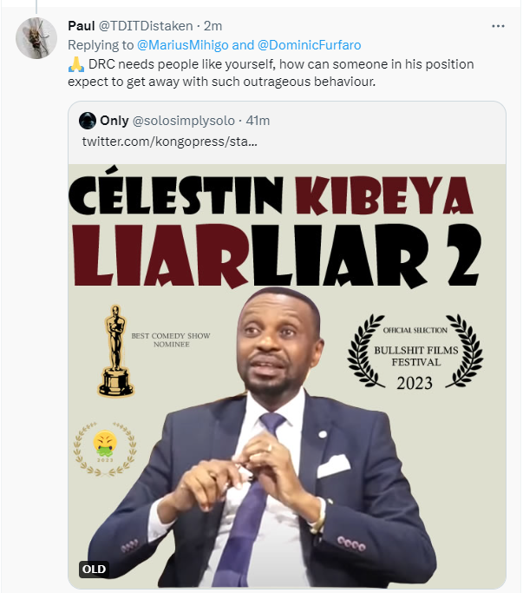Click the quoted author's name Only

[114, 121]
